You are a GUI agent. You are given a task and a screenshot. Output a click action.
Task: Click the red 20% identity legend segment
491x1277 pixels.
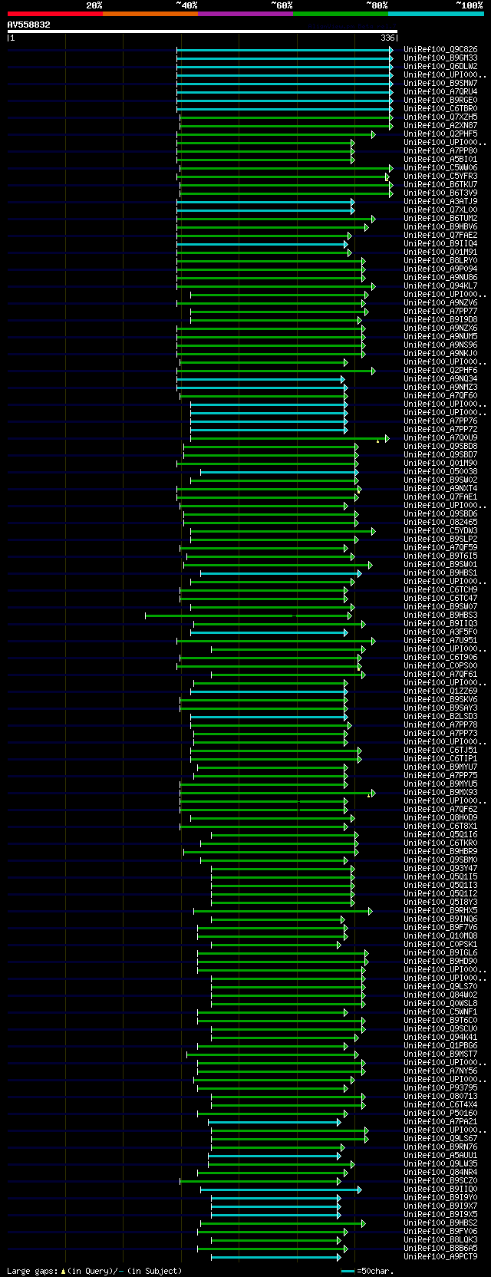pyautogui.click(x=55, y=14)
